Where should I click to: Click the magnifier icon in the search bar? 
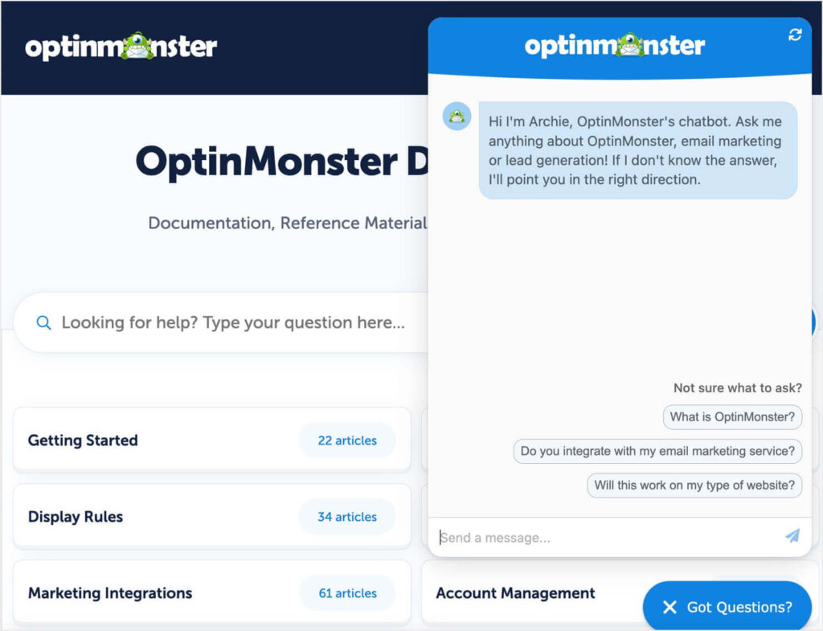pos(43,322)
